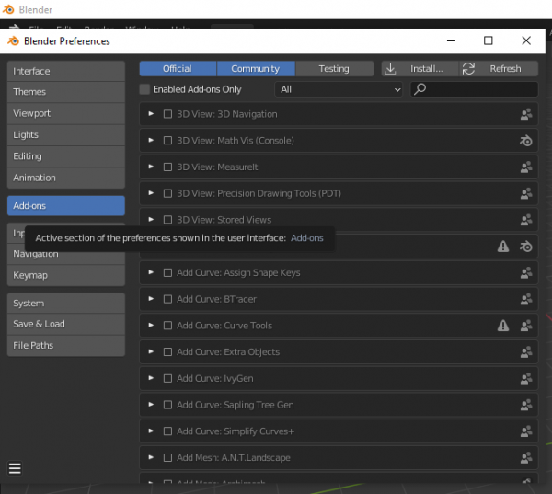Click community icon on Curve Tools row
Screen dimensions: 552x494
point(526,326)
